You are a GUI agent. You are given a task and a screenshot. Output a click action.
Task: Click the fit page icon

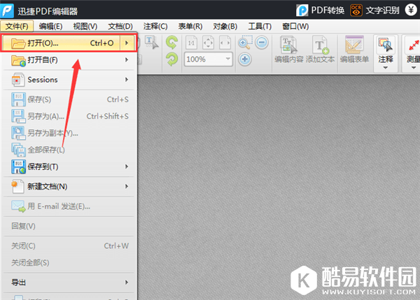208,43
